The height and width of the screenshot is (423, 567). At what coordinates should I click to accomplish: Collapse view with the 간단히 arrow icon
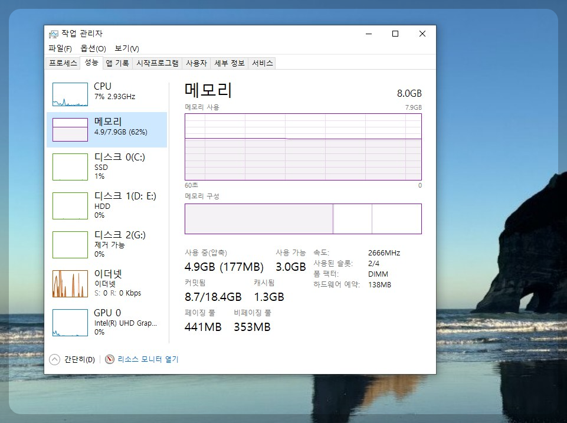pyautogui.click(x=54, y=359)
